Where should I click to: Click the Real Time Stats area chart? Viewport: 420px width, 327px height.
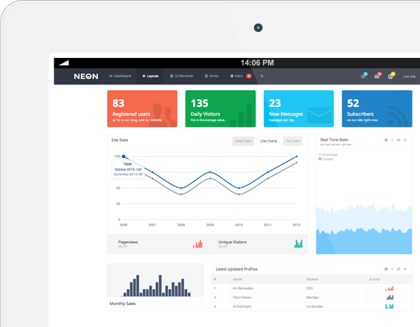tap(364, 228)
